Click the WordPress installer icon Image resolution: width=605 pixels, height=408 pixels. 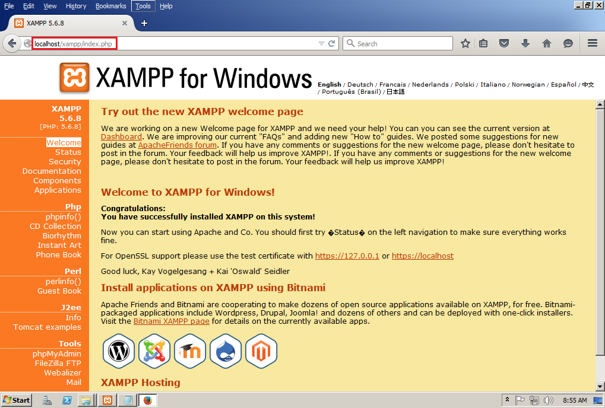(119, 351)
